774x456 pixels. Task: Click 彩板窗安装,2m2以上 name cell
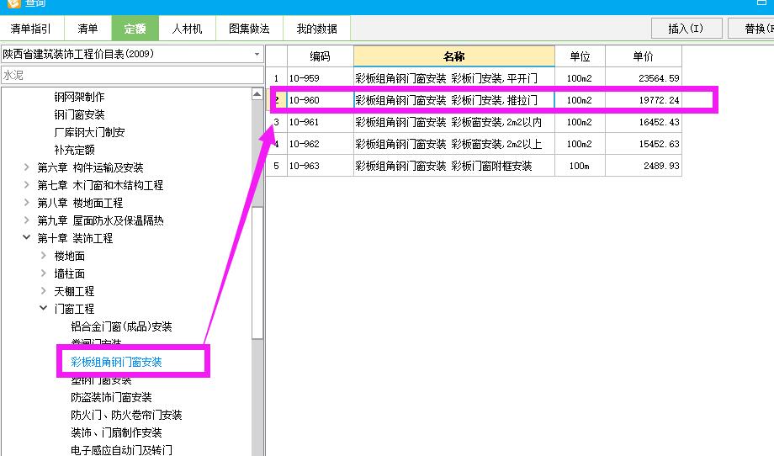(454, 144)
